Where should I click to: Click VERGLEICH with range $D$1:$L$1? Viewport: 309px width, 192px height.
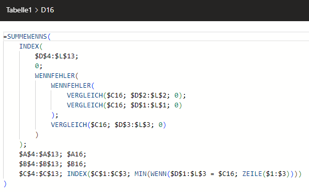(x=85, y=105)
